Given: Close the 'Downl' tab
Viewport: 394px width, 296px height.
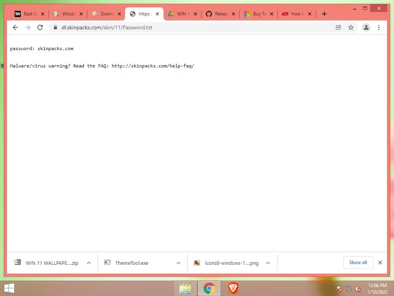Looking at the screenshot, I should tap(119, 14).
